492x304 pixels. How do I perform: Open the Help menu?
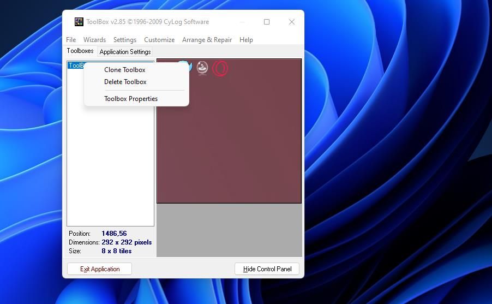coord(246,40)
